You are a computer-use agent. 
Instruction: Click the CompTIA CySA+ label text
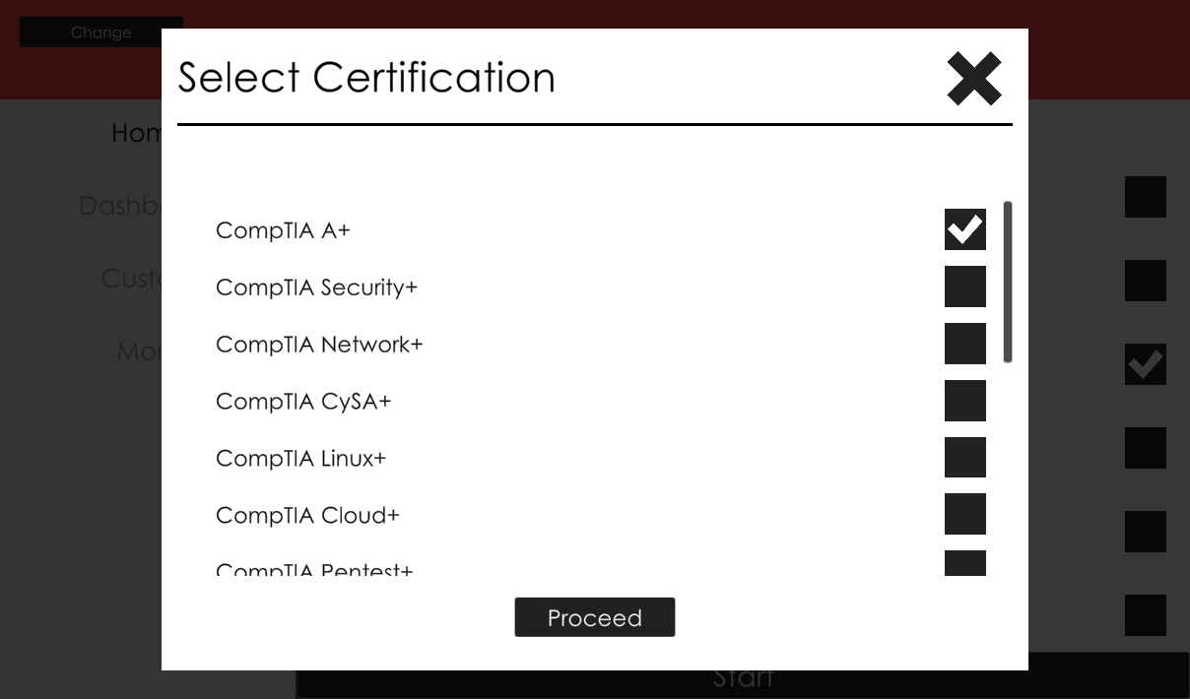click(x=302, y=402)
